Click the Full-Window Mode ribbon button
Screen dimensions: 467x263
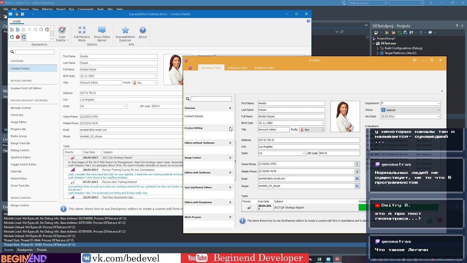[82, 34]
